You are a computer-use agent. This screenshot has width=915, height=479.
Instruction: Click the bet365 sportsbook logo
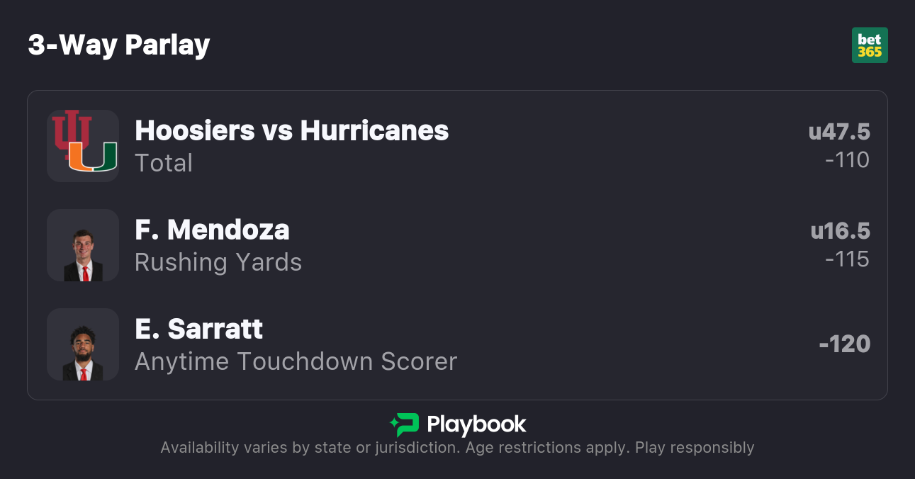[870, 45]
